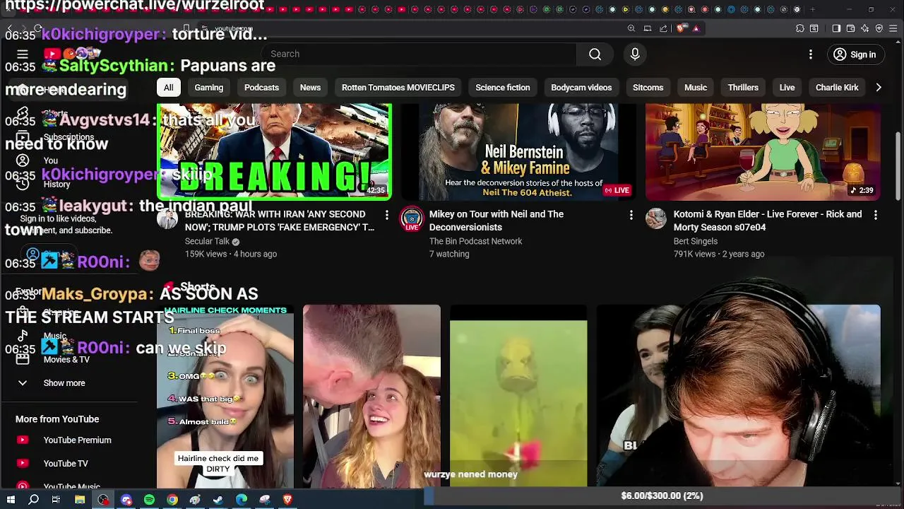
Task: Open the Neil Bernstein & Mikey Famine live thumbnail
Action: pyautogui.click(x=518, y=152)
